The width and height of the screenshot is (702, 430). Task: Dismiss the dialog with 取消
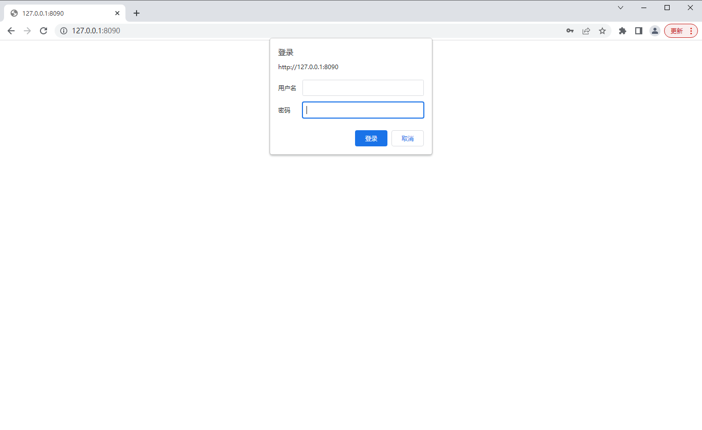pyautogui.click(x=407, y=138)
